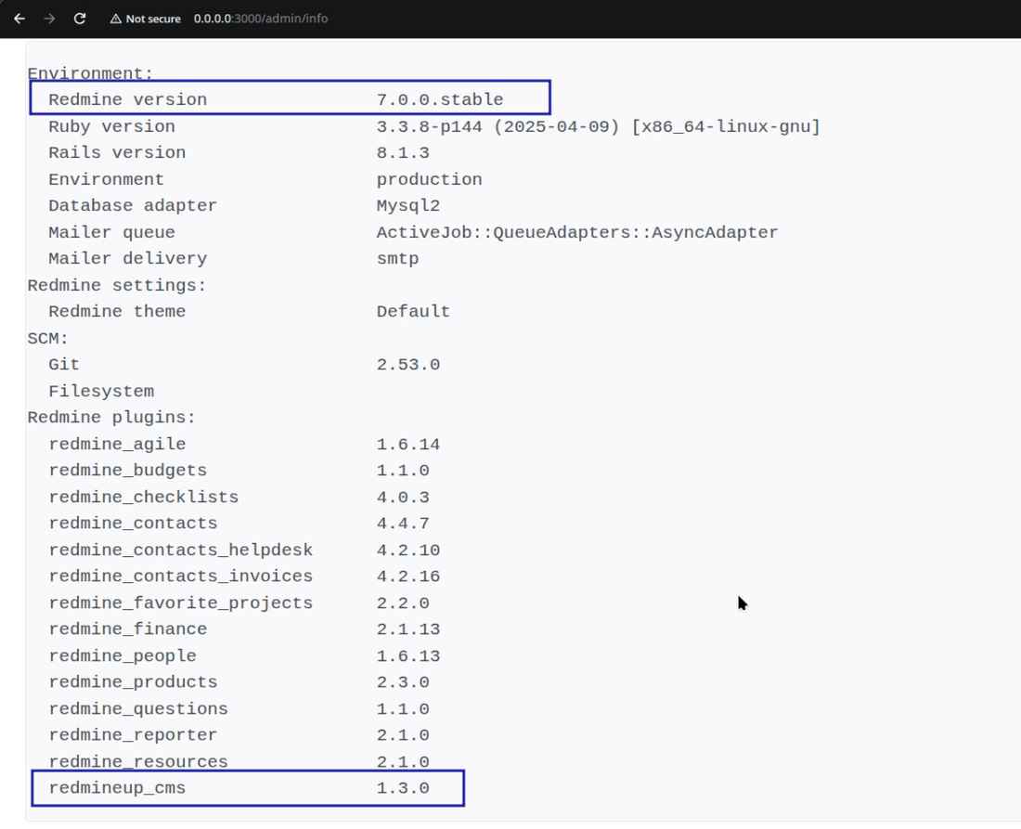
Task: Click the version '4.2.16'
Action: pos(408,576)
